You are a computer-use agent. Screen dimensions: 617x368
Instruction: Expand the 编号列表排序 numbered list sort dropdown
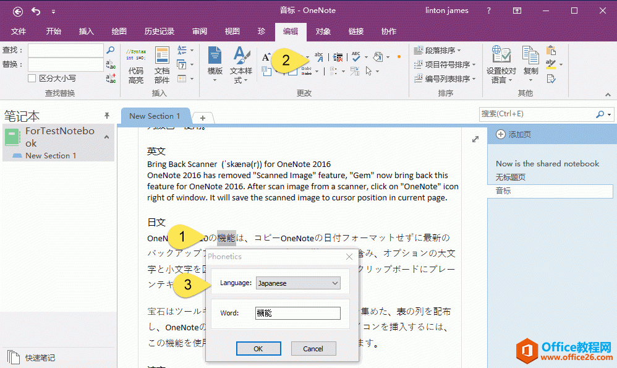474,79
